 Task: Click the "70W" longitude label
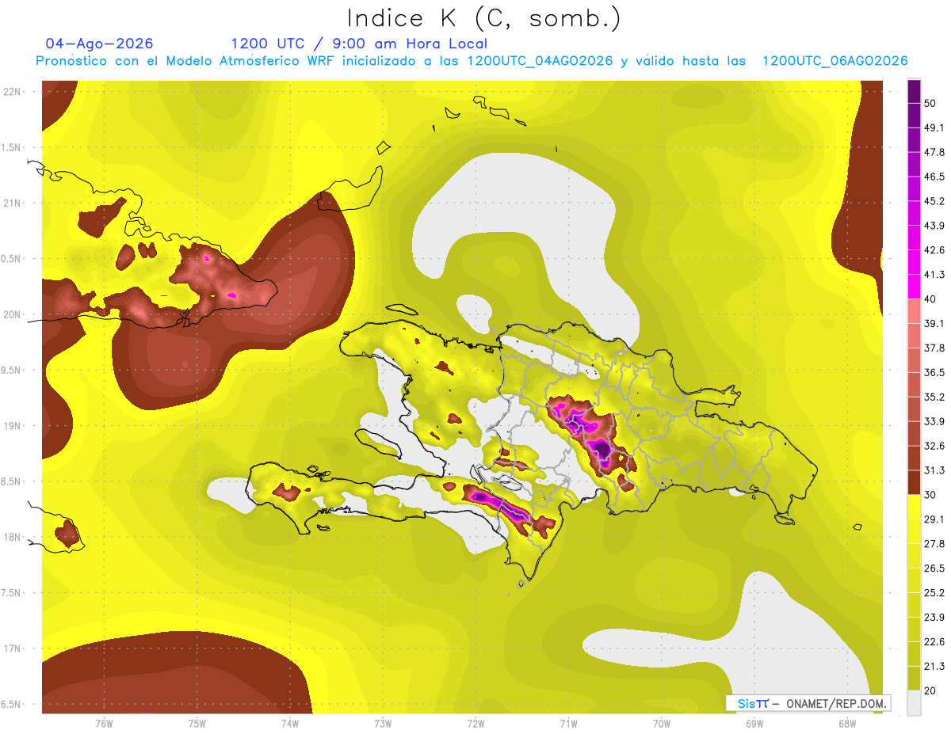(662, 724)
